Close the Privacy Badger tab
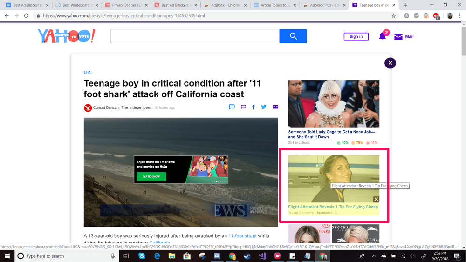466x262 pixels. [146, 5]
